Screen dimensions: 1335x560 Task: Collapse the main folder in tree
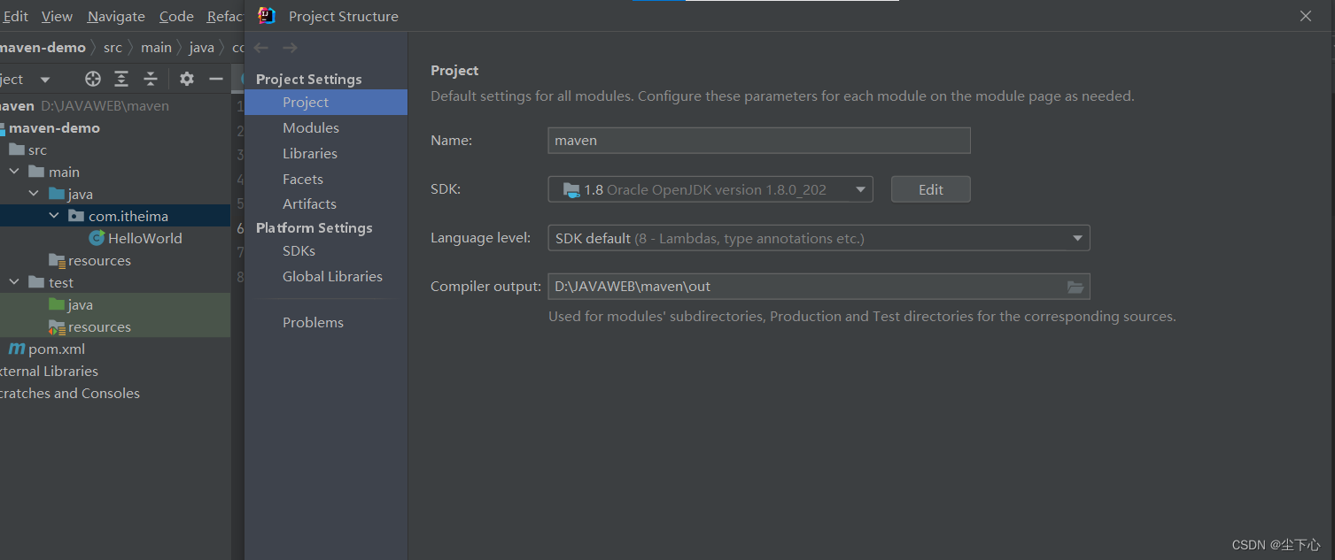tap(14, 172)
